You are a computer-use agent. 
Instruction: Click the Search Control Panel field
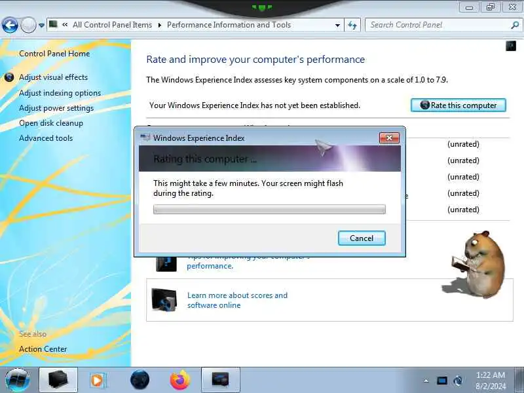pos(438,25)
